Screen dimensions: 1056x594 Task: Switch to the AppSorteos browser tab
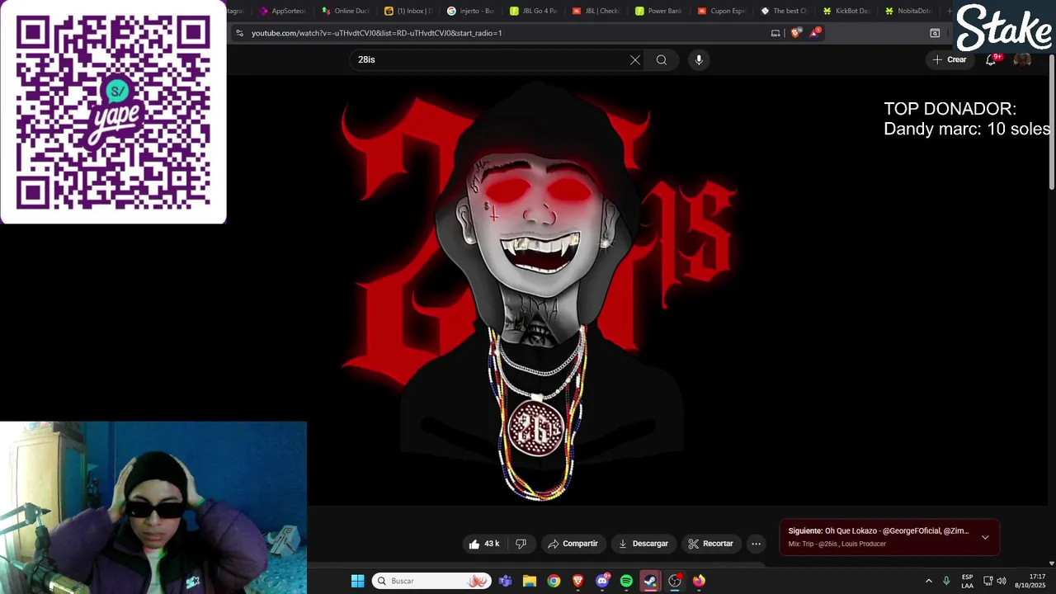tap(282, 11)
